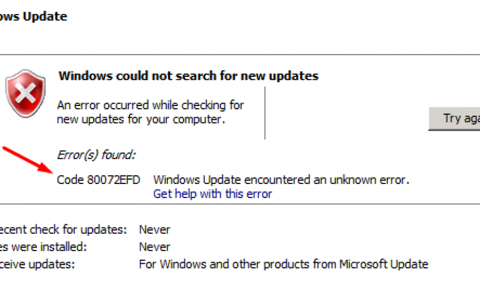Click the separator line under the help link

click(x=240, y=204)
